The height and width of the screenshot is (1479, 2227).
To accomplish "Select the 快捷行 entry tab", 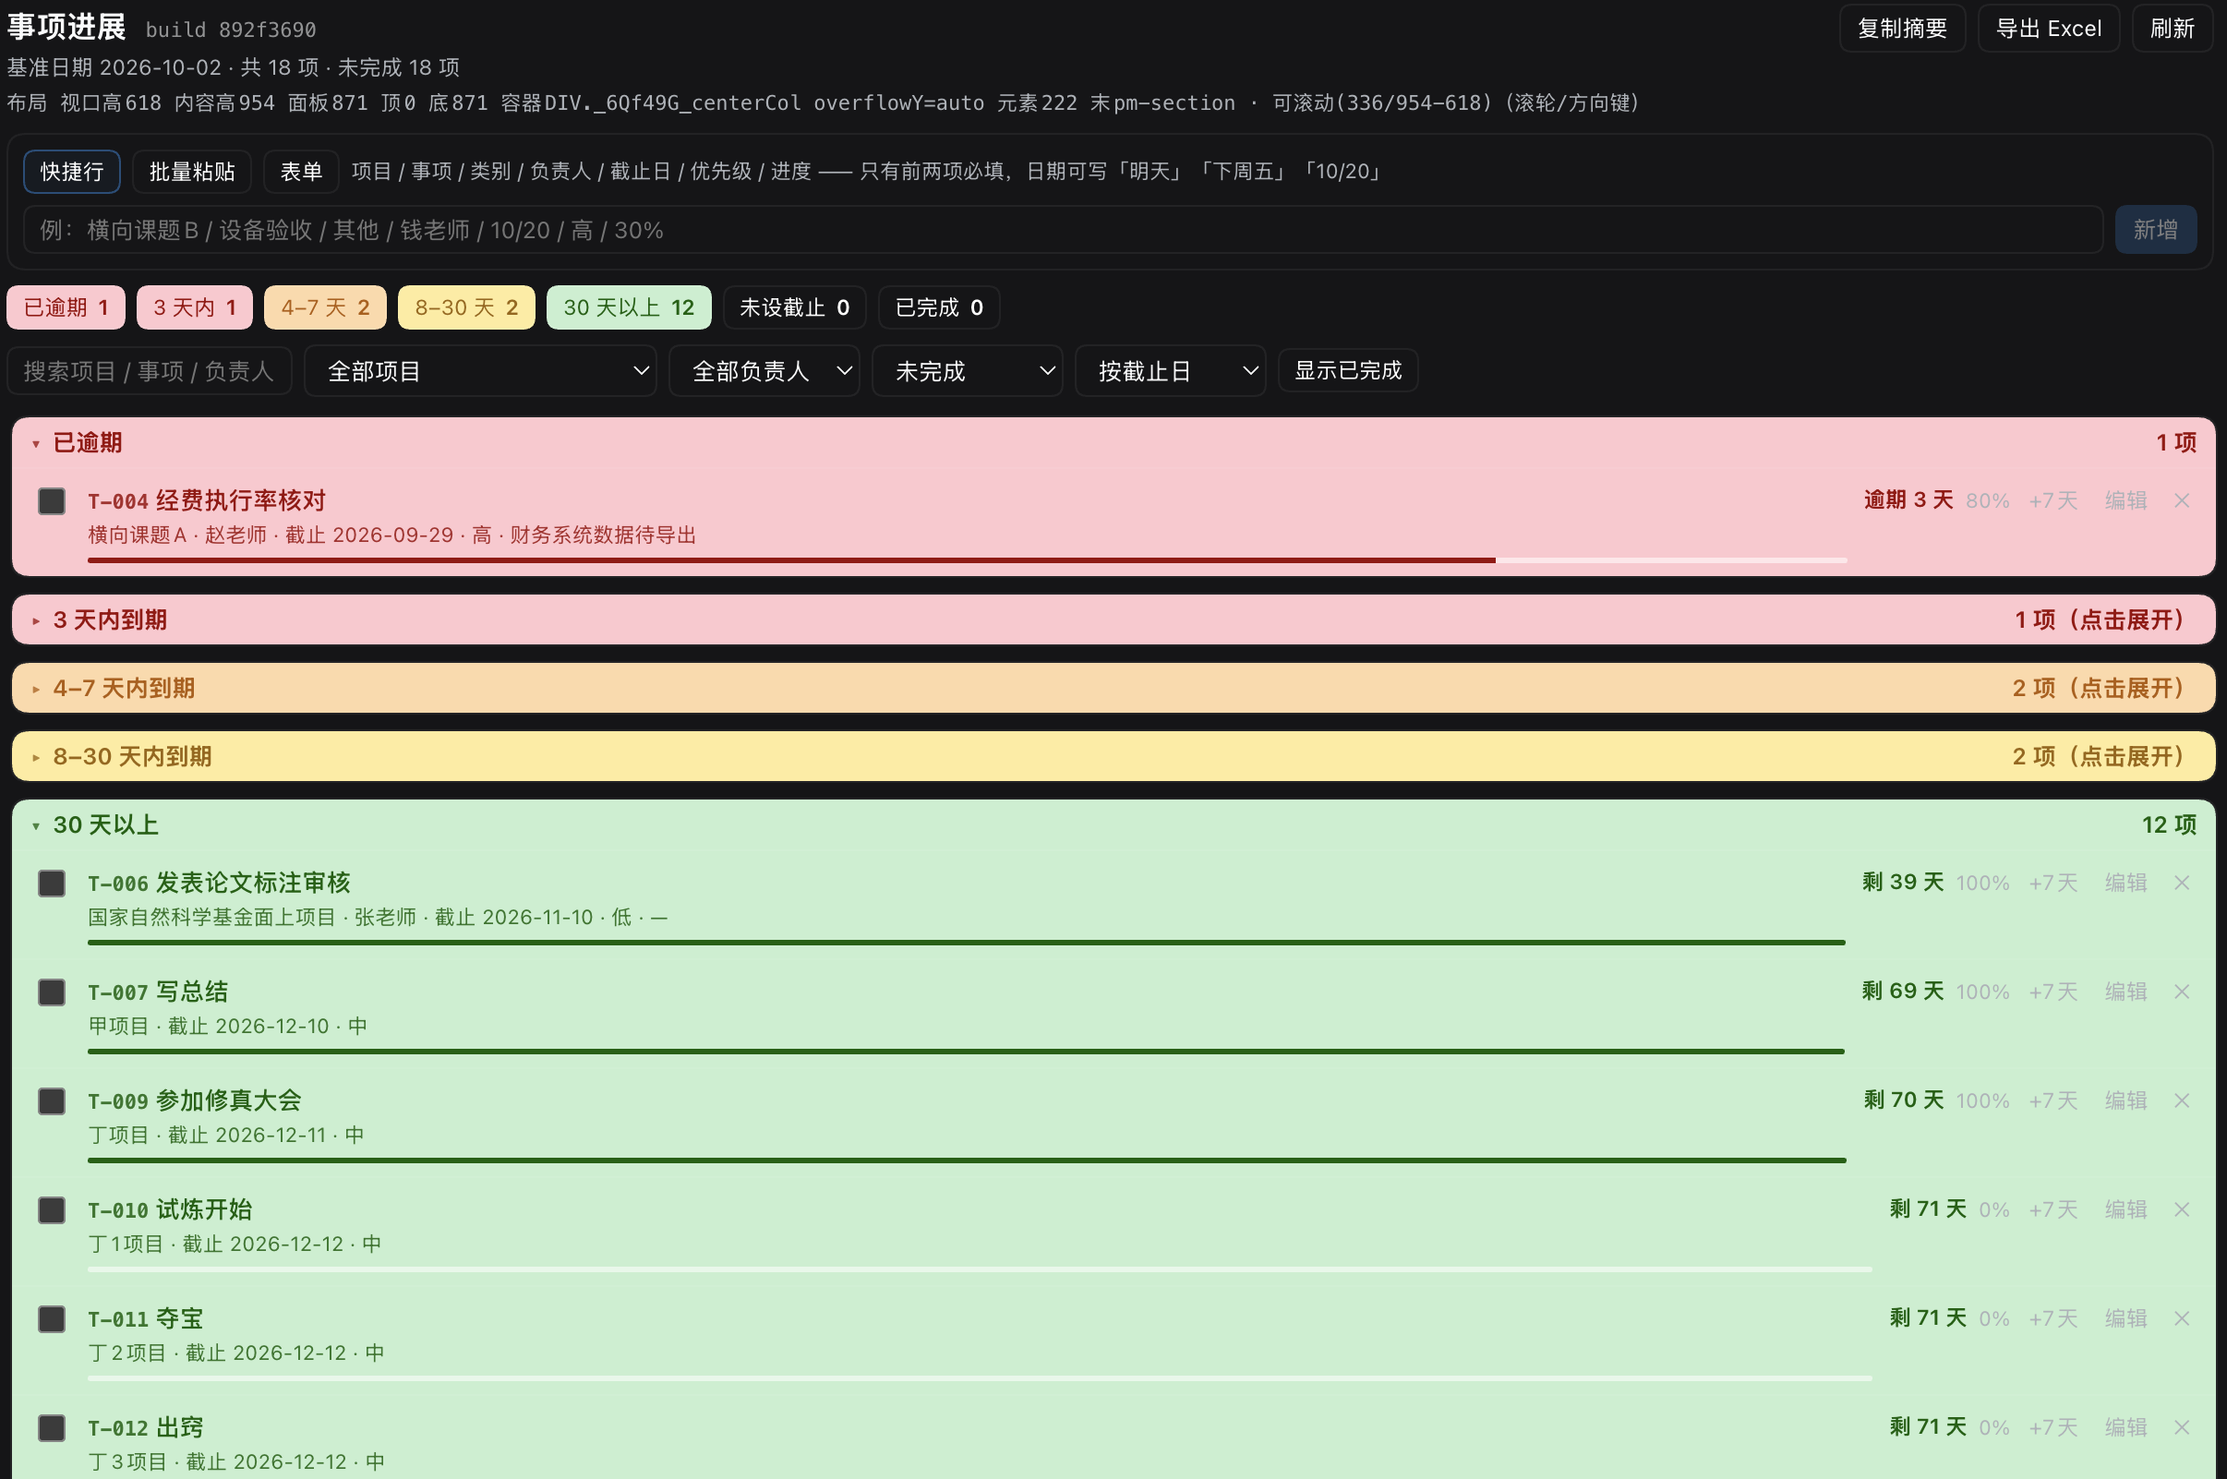I will (72, 172).
